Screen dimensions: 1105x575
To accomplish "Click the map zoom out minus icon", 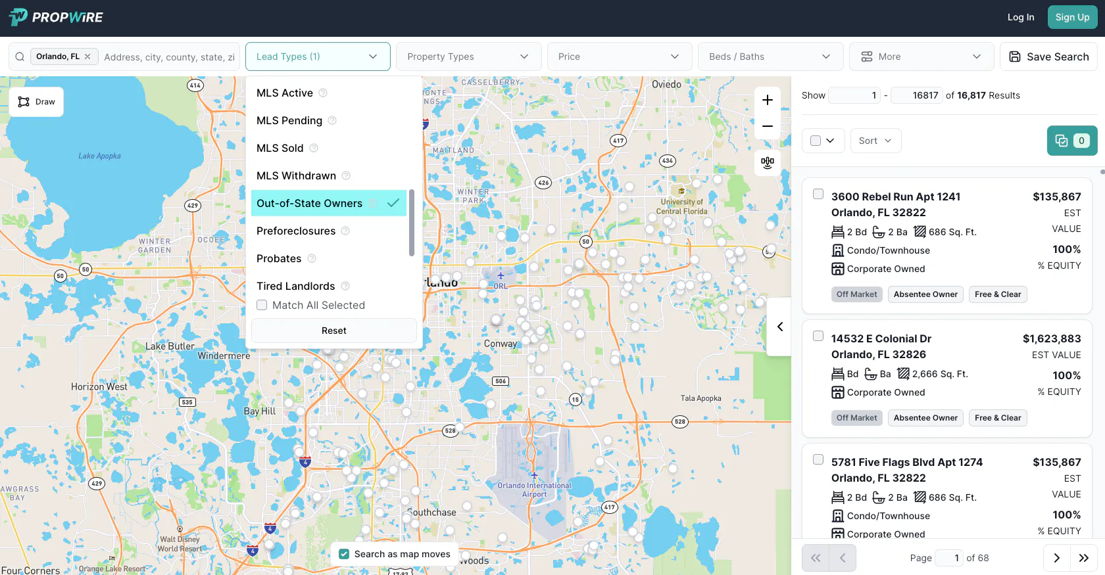I will coord(767,126).
